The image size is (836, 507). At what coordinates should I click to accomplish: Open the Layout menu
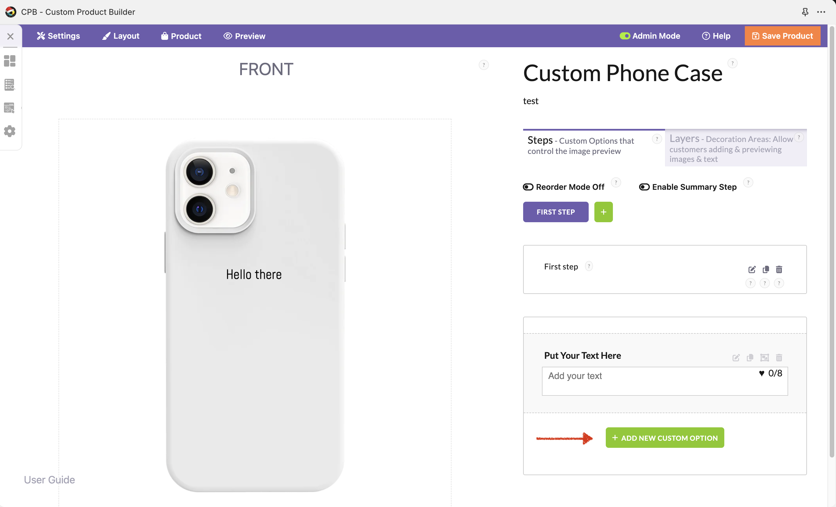click(121, 36)
